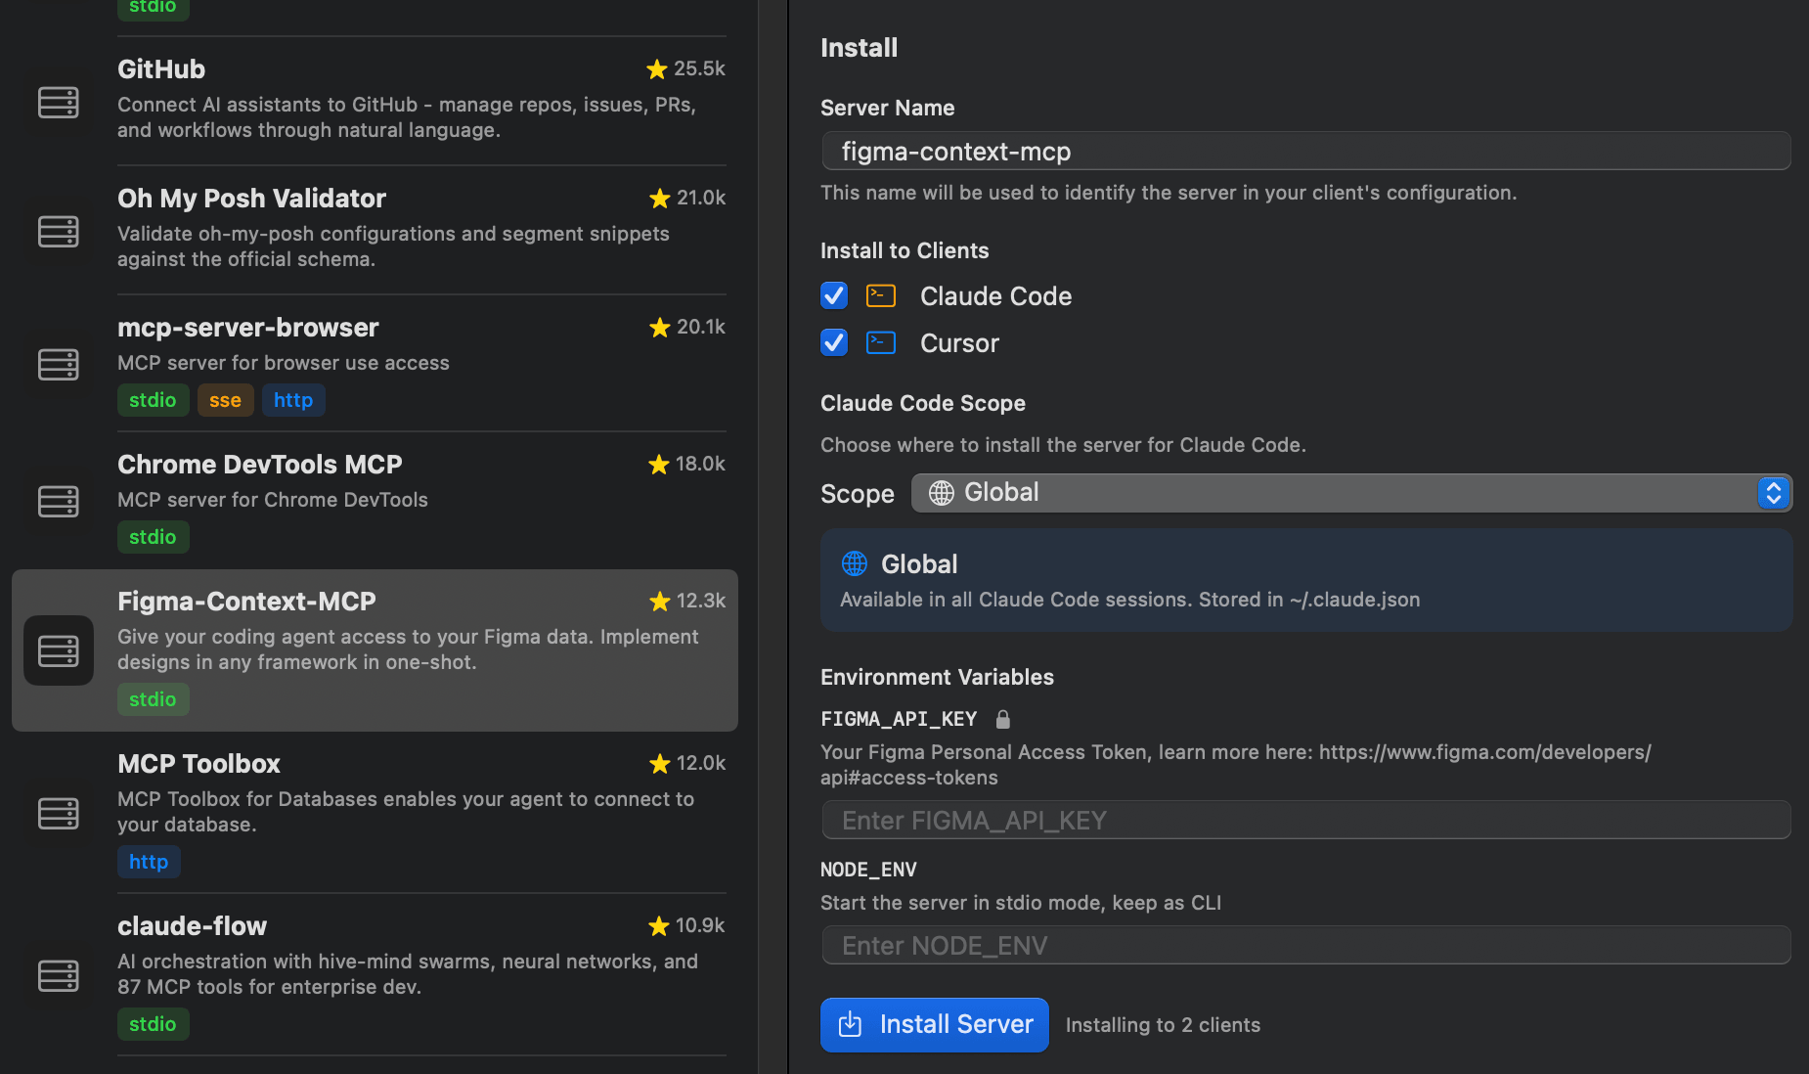Viewport: 1809px width, 1074px height.
Task: Disable the Cursor install checkbox
Action: pyautogui.click(x=833, y=342)
